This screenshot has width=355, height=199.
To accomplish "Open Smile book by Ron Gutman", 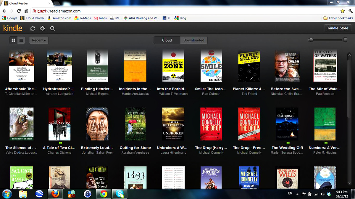I will [x=211, y=66].
